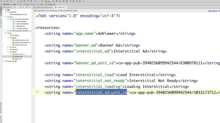The image size is (220, 123).
Task: Collapse the manifests folder
Action: (x=5, y=12)
